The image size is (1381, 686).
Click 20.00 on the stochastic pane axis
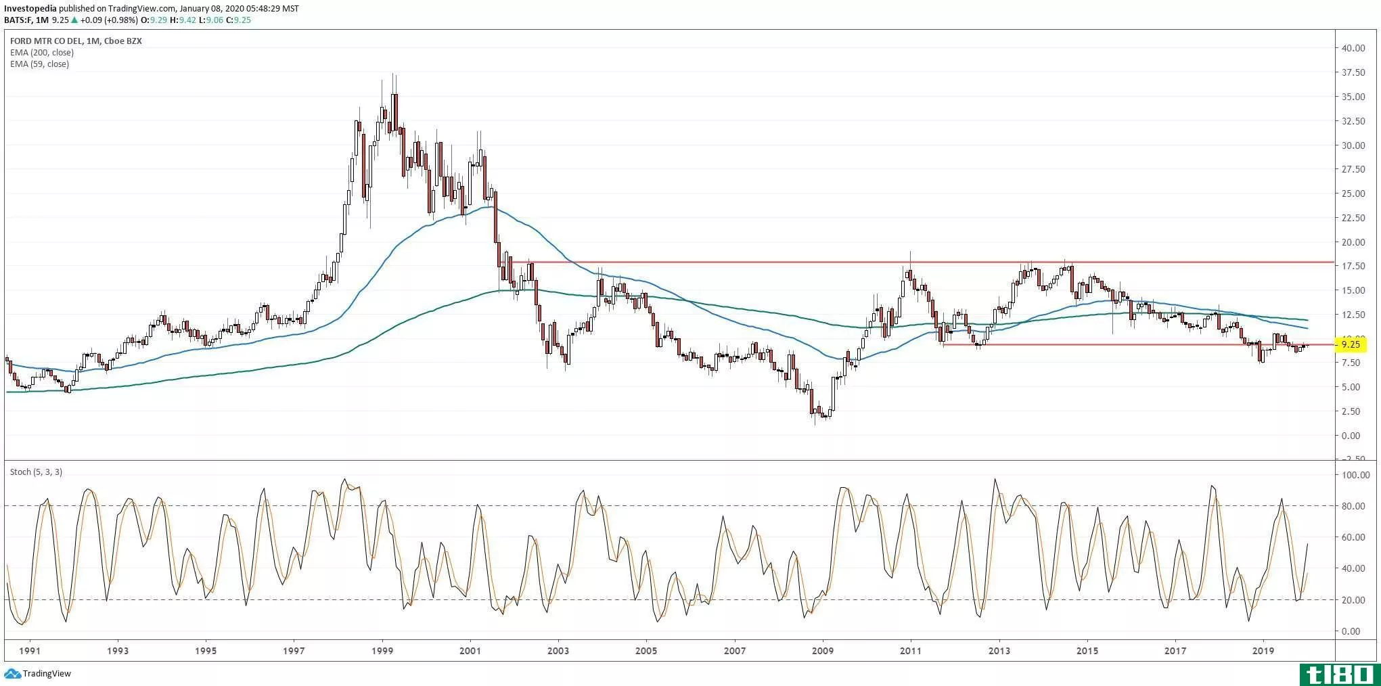pos(1353,600)
